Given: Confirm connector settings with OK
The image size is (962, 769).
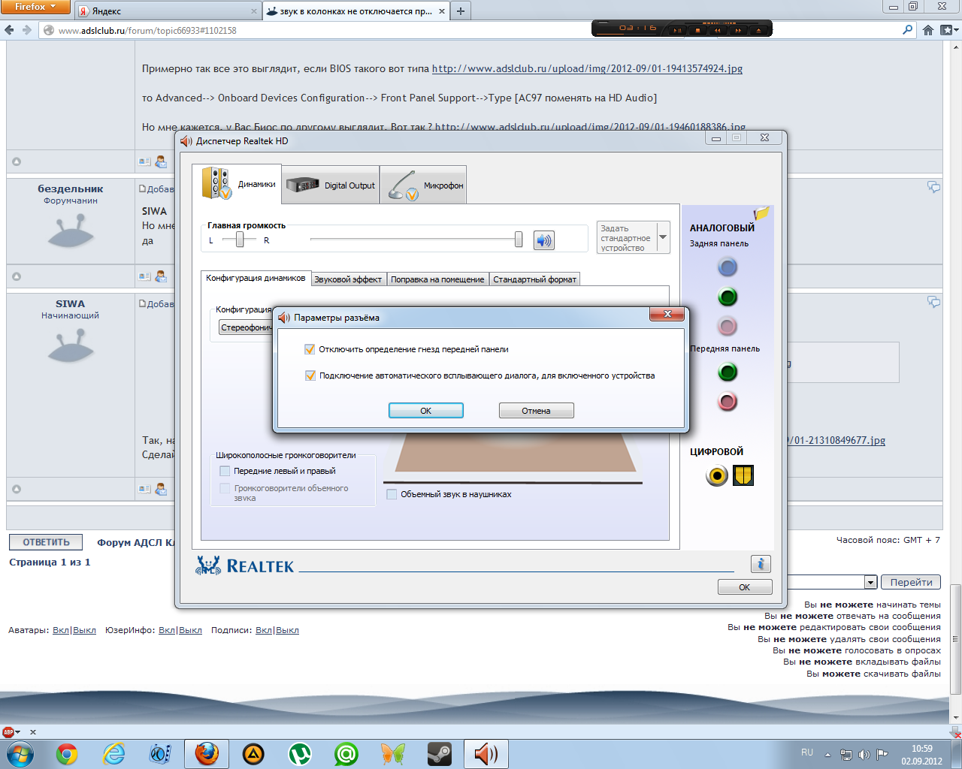Looking at the screenshot, I should [x=425, y=411].
